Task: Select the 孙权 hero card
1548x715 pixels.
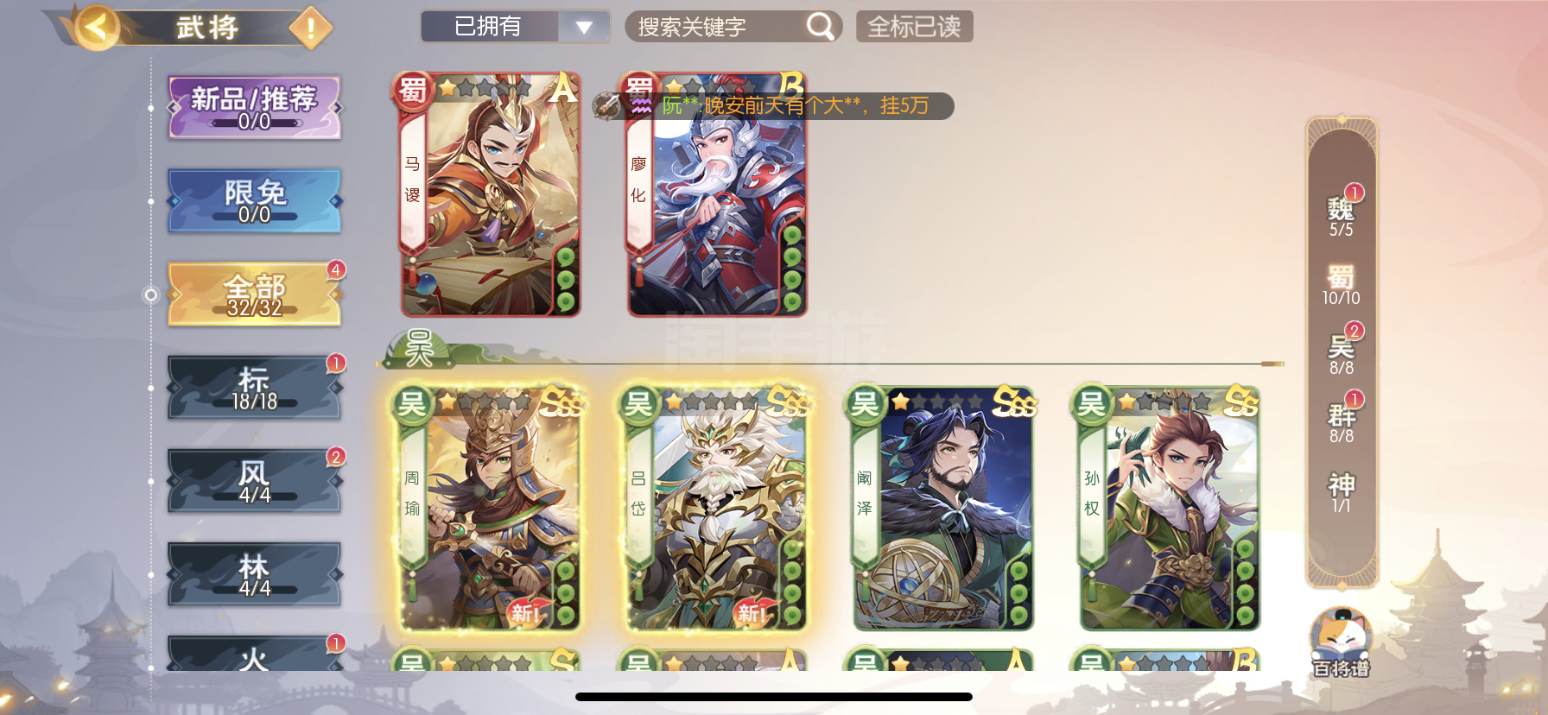Action: point(1169,508)
